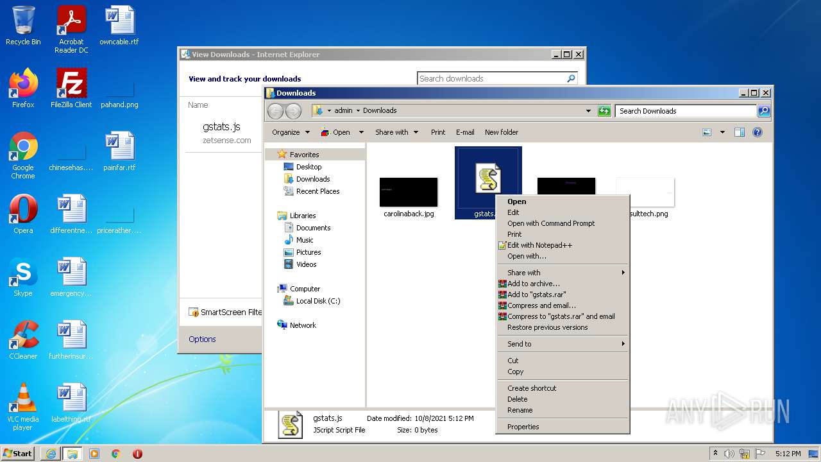Image resolution: width=821 pixels, height=462 pixels.
Task: Open the volume speaker tray icon
Action: (x=729, y=454)
